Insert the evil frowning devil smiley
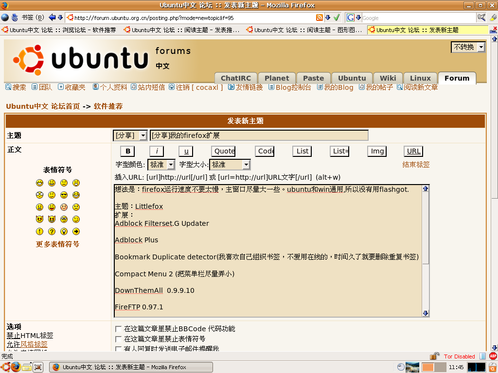498x373 pixels. click(x=39, y=219)
